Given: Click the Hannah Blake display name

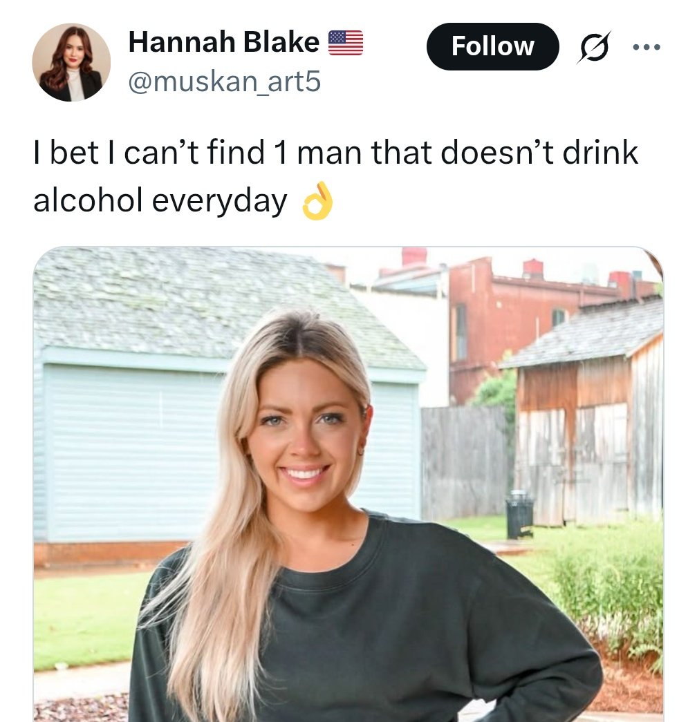Looking at the screenshot, I should pos(223,42).
